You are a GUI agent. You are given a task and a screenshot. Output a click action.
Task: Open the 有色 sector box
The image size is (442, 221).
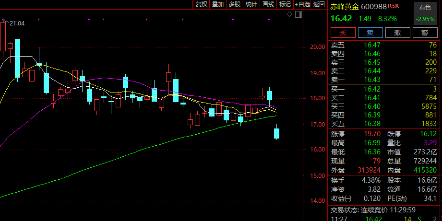tap(425, 13)
